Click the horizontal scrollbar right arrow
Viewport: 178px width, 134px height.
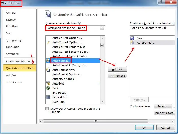click(x=173, y=121)
